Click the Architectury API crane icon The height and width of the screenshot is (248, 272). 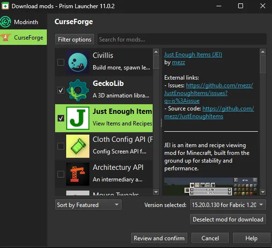(78, 174)
